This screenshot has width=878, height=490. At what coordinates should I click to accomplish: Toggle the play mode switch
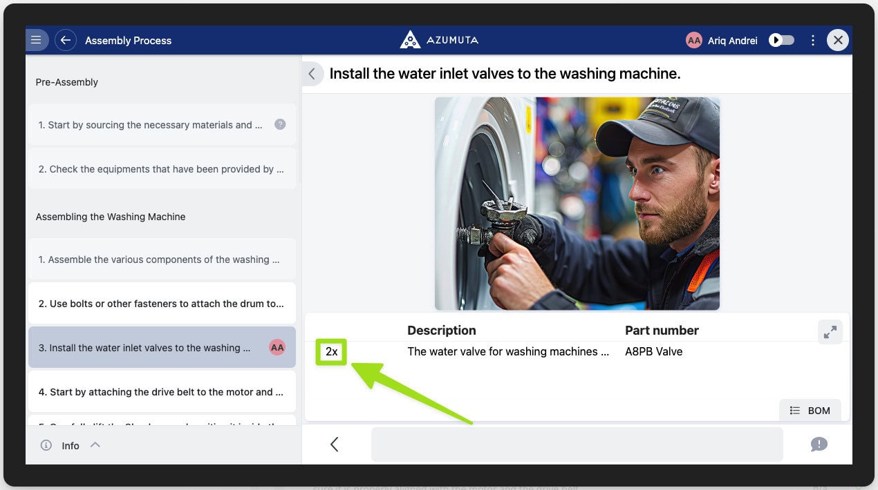point(782,40)
